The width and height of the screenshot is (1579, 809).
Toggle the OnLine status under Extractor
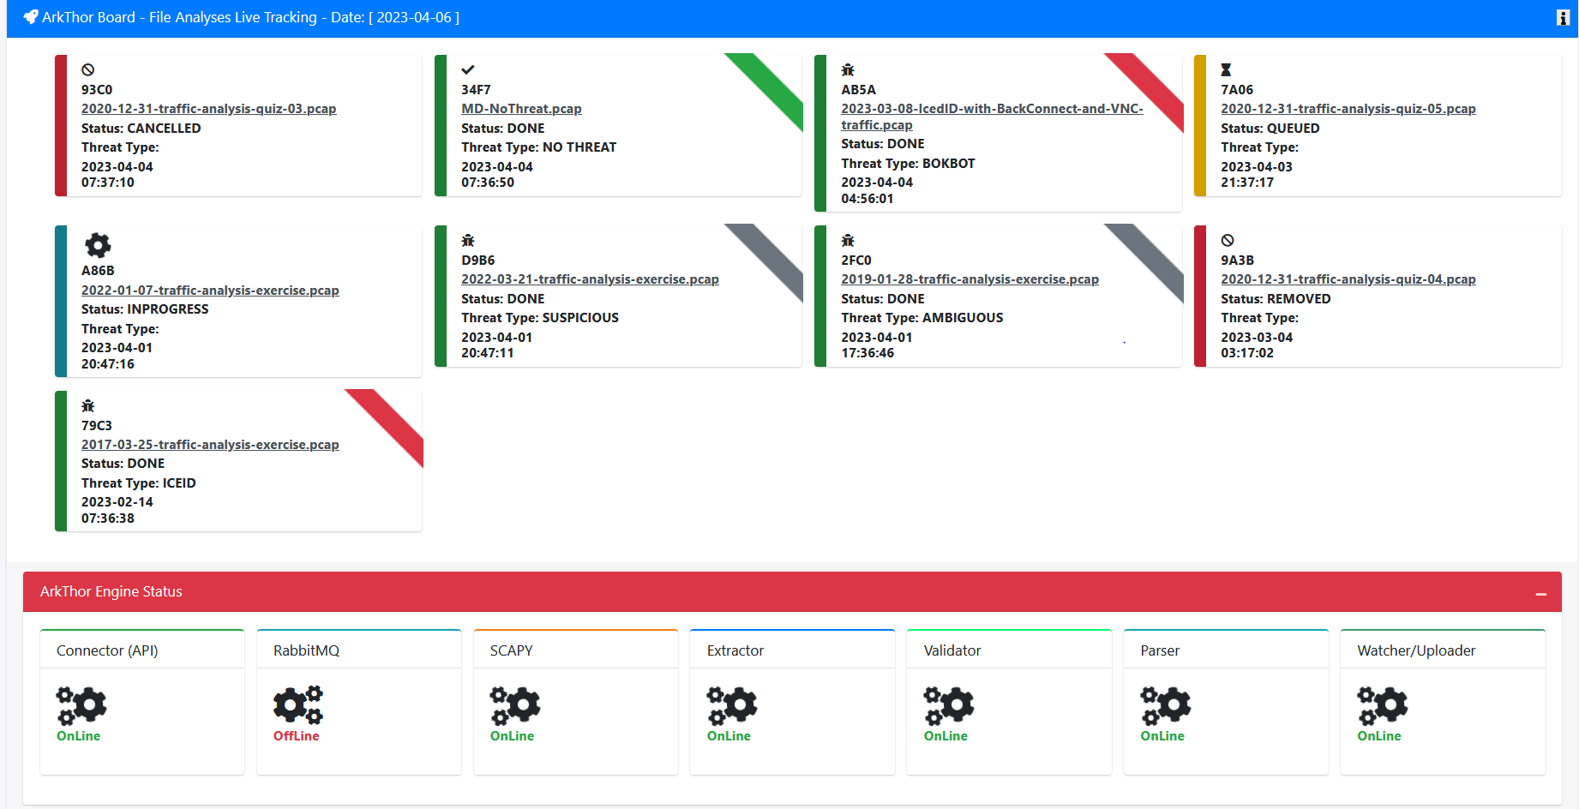point(729,735)
